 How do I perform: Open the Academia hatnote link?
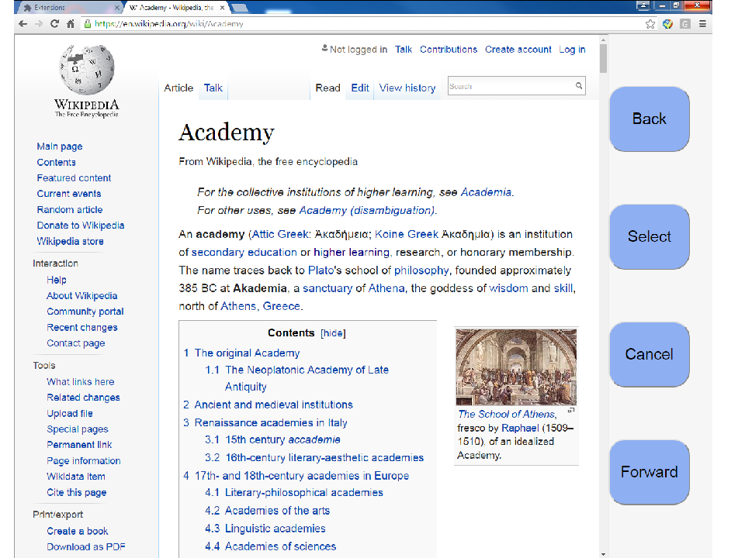[x=486, y=192]
